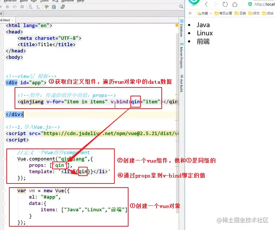Click yellow inspection indicator square in editor
Screen dimensions: 275x230
[177, 25]
